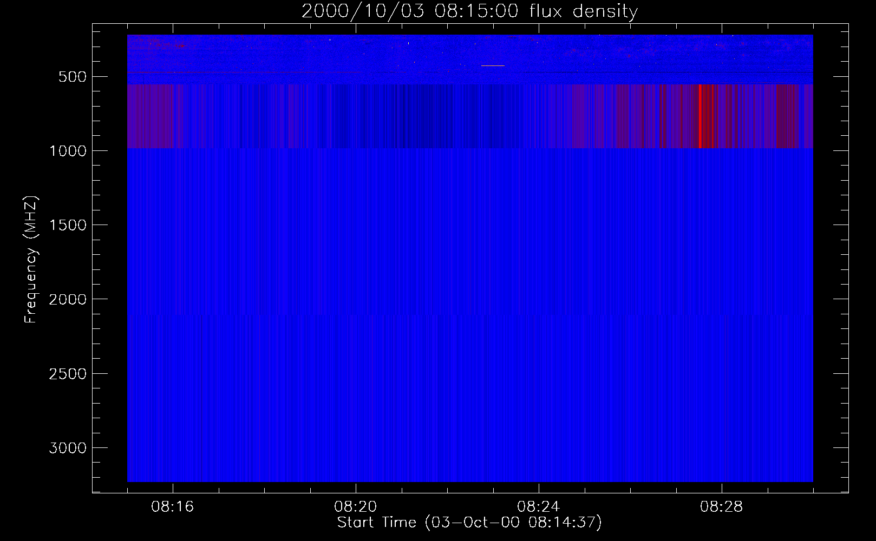This screenshot has width=876, height=541.
Task: Click the 3000 frequency tick label
Action: coord(68,448)
